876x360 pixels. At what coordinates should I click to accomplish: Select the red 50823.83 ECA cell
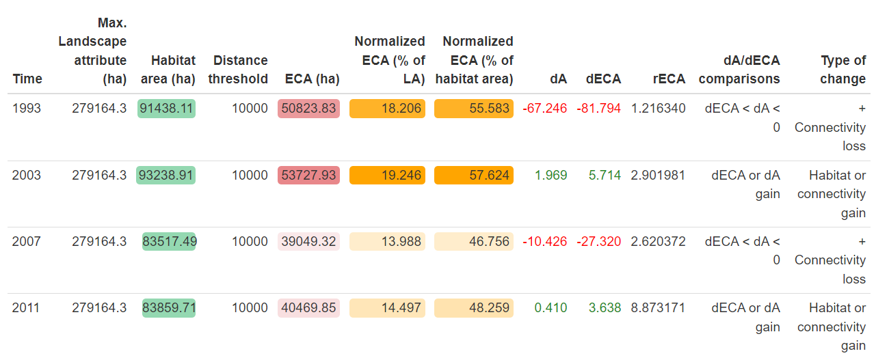tap(307, 109)
